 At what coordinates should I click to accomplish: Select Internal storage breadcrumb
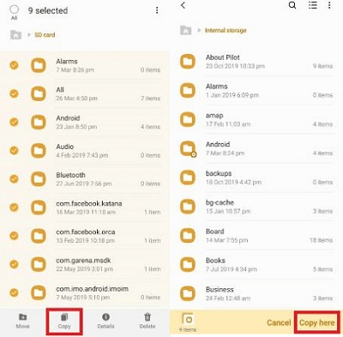pyautogui.click(x=226, y=30)
